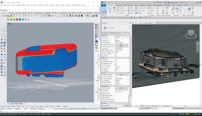Toggle the Section Box checkbox
This screenshot has height=116, width=202.
116,71
